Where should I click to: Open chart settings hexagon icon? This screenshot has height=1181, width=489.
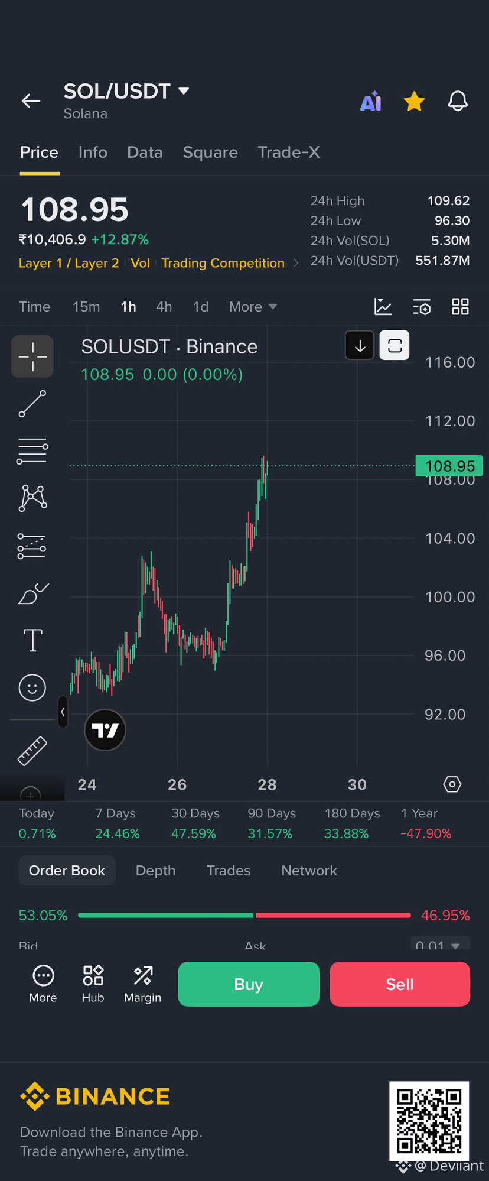(452, 784)
